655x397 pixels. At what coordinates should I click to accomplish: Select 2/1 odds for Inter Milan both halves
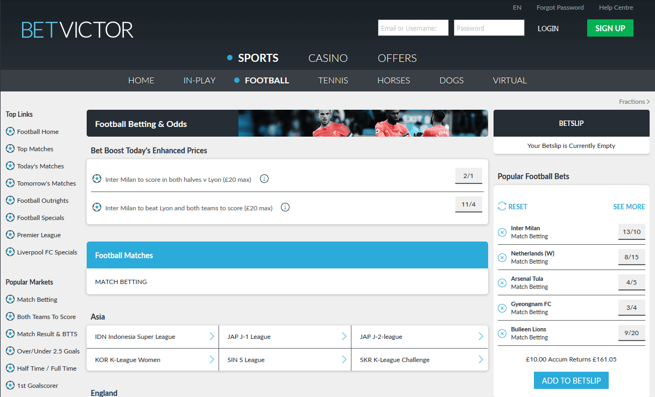(469, 176)
